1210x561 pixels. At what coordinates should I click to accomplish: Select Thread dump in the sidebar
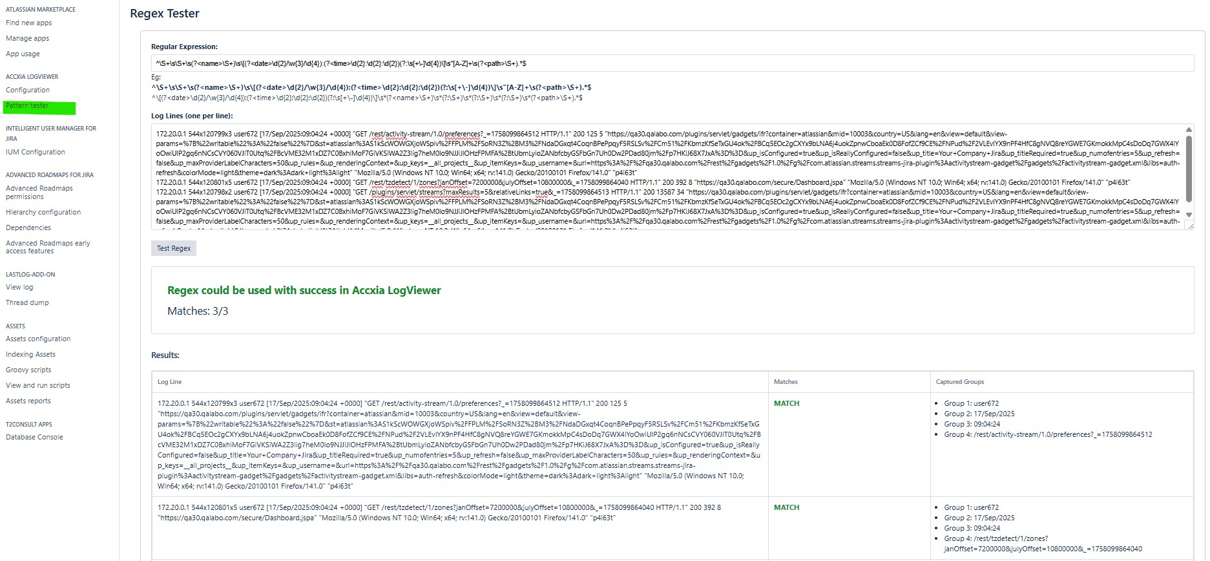pos(27,302)
